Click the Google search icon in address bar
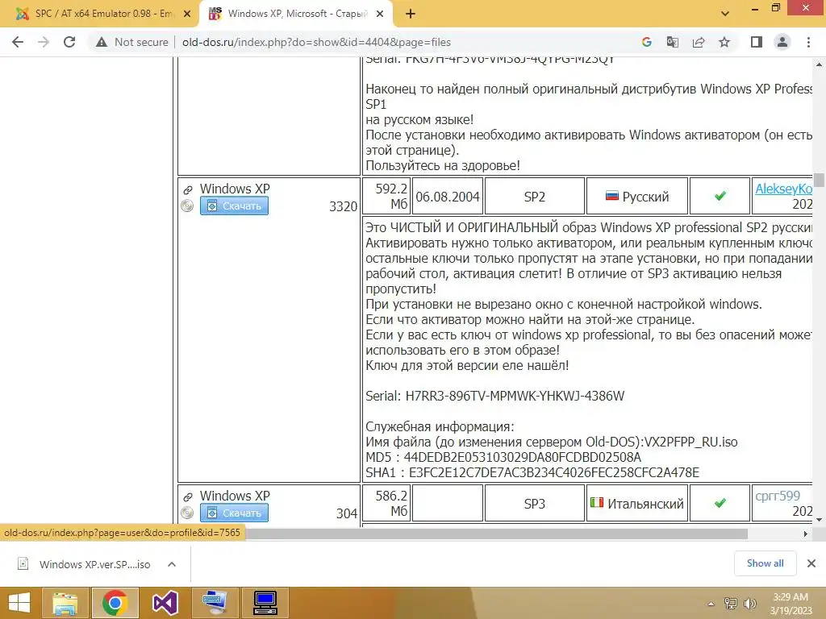The width and height of the screenshot is (826, 619). pos(646,42)
